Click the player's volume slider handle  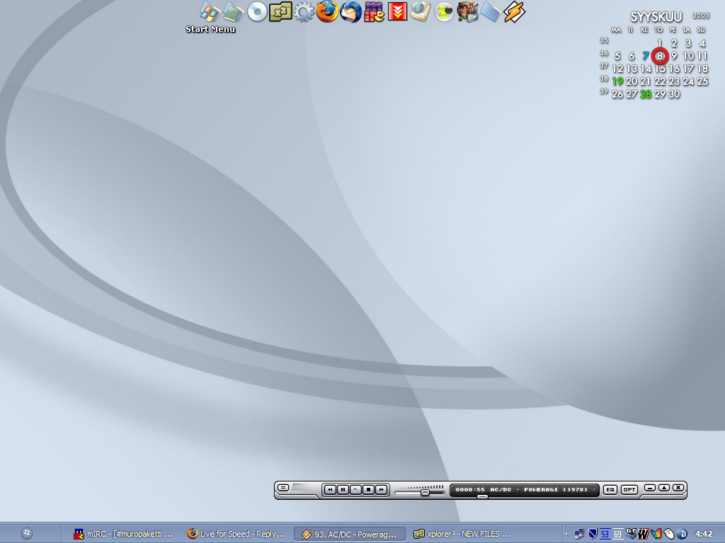coord(425,493)
